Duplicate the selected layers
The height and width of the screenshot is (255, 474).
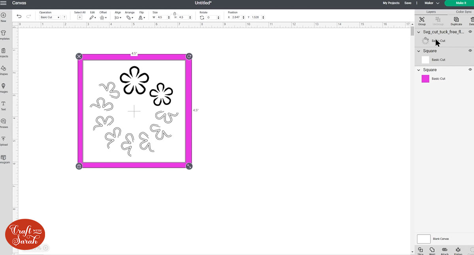[x=456, y=20]
